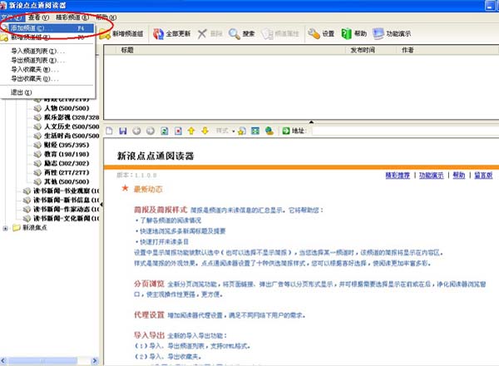Open the 样式 style dropdown
Image resolution: width=499 pixels, height=366 pixels.
[x=225, y=131]
